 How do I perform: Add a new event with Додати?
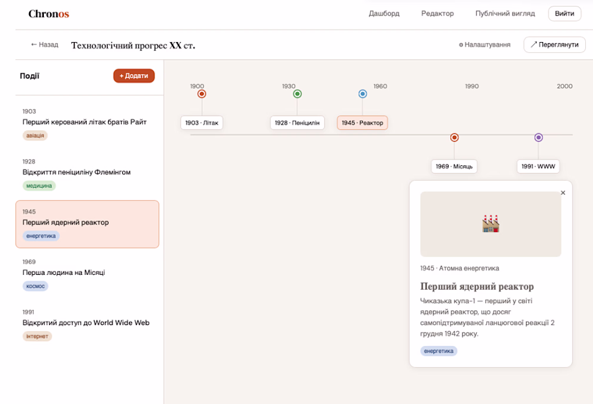pos(134,76)
